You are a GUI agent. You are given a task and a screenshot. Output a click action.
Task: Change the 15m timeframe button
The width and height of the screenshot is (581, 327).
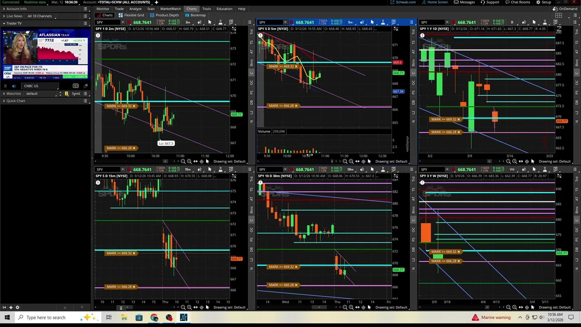[187, 169]
